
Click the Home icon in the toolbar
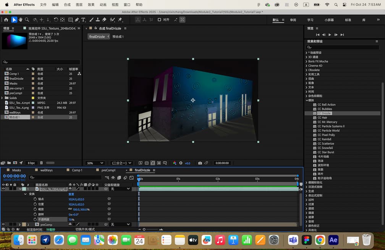(6, 19)
